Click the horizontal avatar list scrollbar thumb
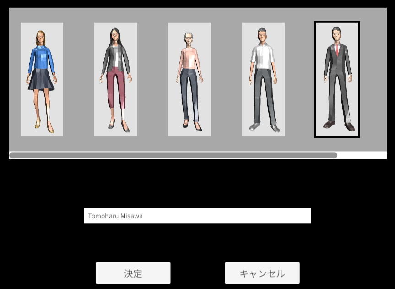The image size is (395, 289). pyautogui.click(x=173, y=155)
